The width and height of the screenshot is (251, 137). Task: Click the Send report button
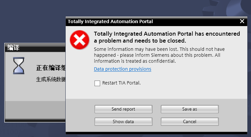pyautogui.click(x=123, y=109)
